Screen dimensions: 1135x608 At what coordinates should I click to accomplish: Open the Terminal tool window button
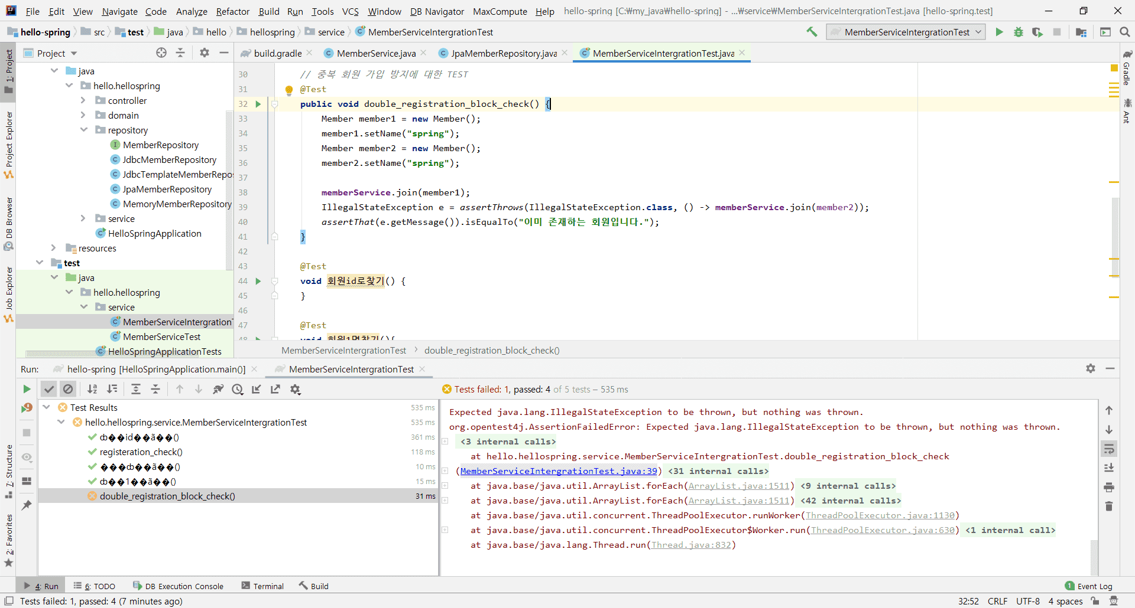263,586
